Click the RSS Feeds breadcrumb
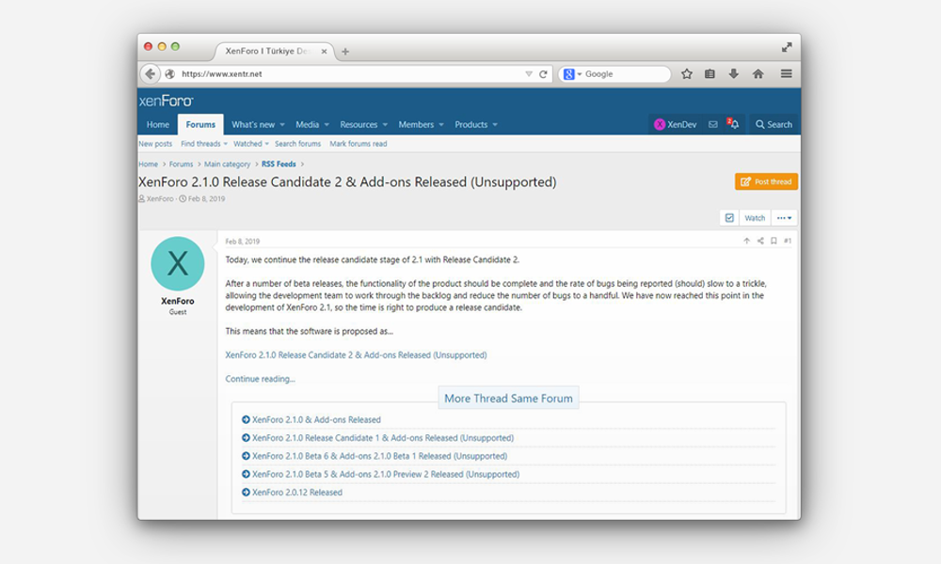 tap(279, 164)
